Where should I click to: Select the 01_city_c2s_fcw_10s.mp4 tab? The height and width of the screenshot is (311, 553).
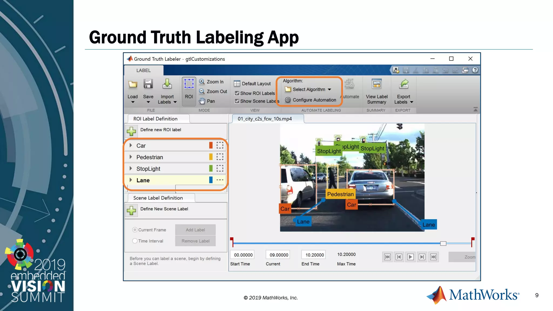point(265,119)
